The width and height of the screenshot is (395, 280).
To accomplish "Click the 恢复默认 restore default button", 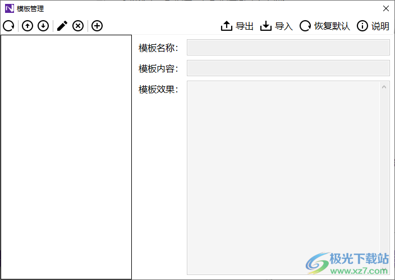I will pyautogui.click(x=325, y=26).
